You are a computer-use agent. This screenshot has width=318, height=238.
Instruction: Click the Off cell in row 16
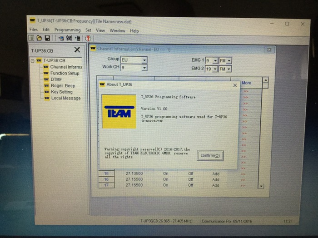(x=190, y=179)
